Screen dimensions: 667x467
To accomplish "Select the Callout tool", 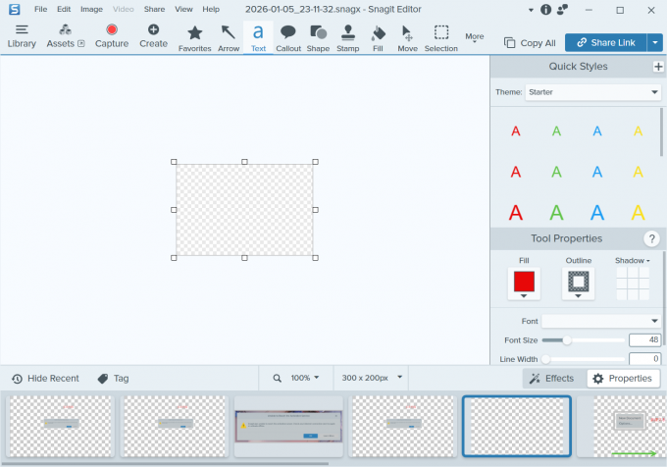I will (x=288, y=37).
